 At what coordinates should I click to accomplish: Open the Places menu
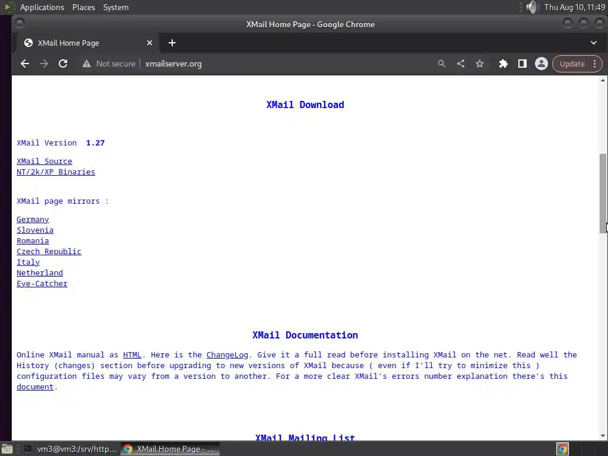(83, 7)
